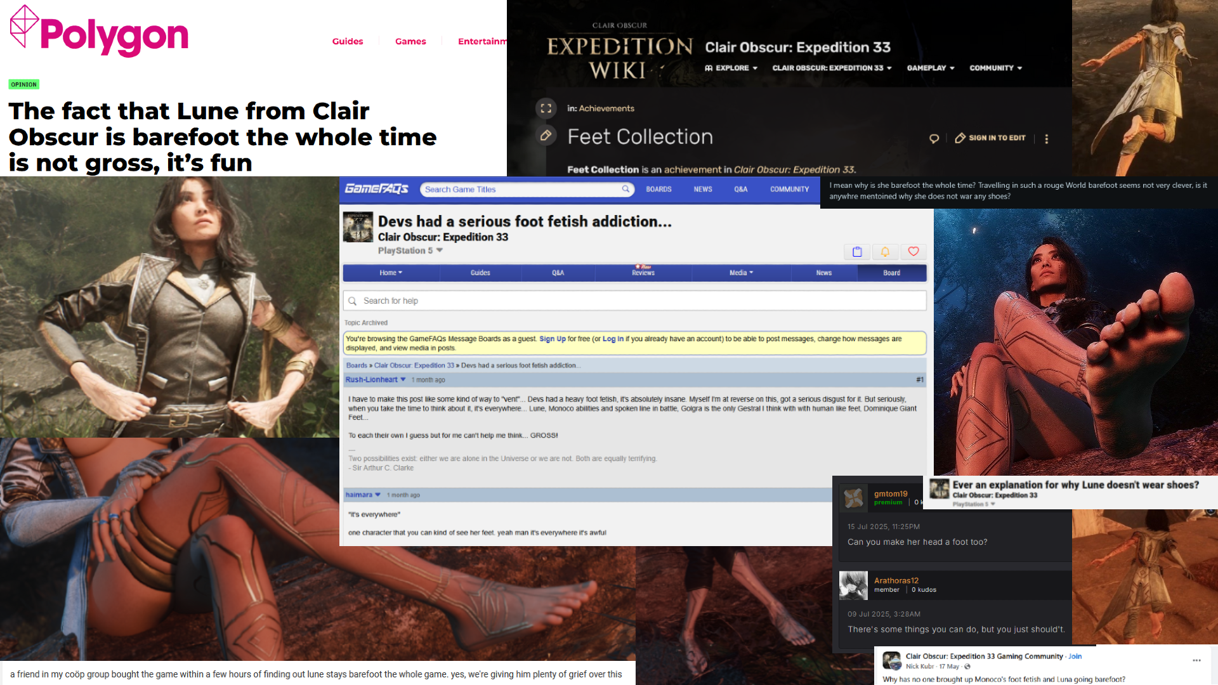1218x685 pixels.
Task: Open the Clair Obscur: Expedition 33 breadcrumb link
Action: 414,365
